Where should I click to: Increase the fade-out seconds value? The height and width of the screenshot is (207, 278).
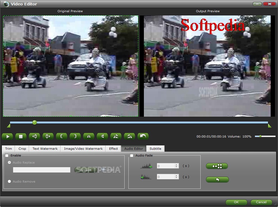click(176, 176)
